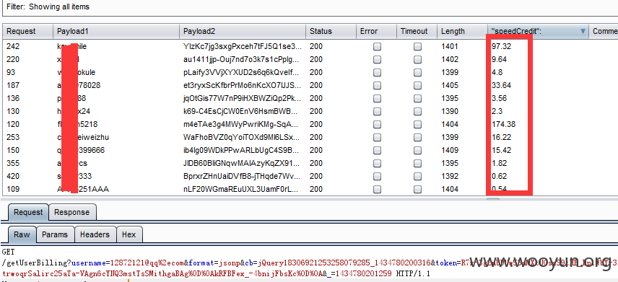Toggle Error checkbox for request 130
618x282 pixels.
point(377,112)
